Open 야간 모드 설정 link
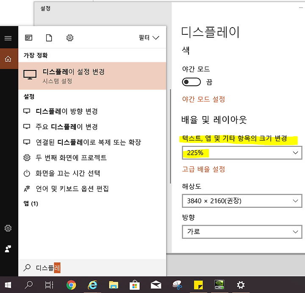Screen dimensions: 305x293 coord(203,99)
